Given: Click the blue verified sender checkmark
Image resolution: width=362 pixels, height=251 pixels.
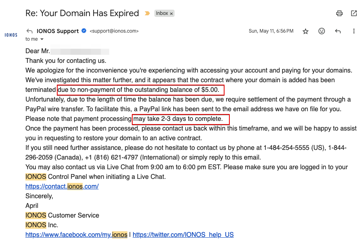Looking at the screenshot, I should tap(84, 31).
